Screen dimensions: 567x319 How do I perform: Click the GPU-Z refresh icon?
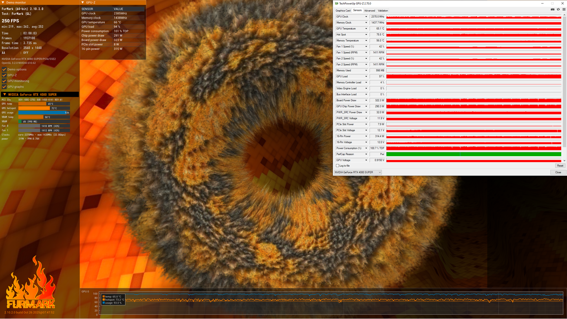558,9
